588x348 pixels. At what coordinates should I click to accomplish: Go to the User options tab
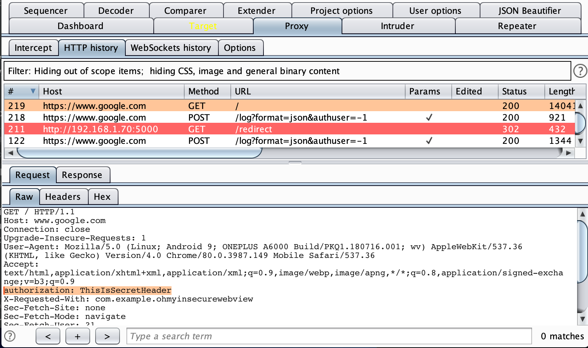click(436, 11)
